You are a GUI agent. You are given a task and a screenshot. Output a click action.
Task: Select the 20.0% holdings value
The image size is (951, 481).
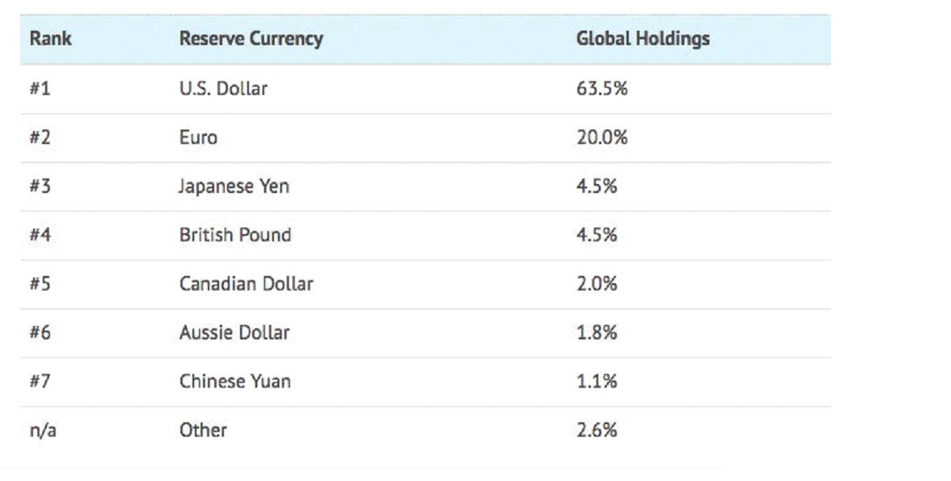[x=602, y=138]
